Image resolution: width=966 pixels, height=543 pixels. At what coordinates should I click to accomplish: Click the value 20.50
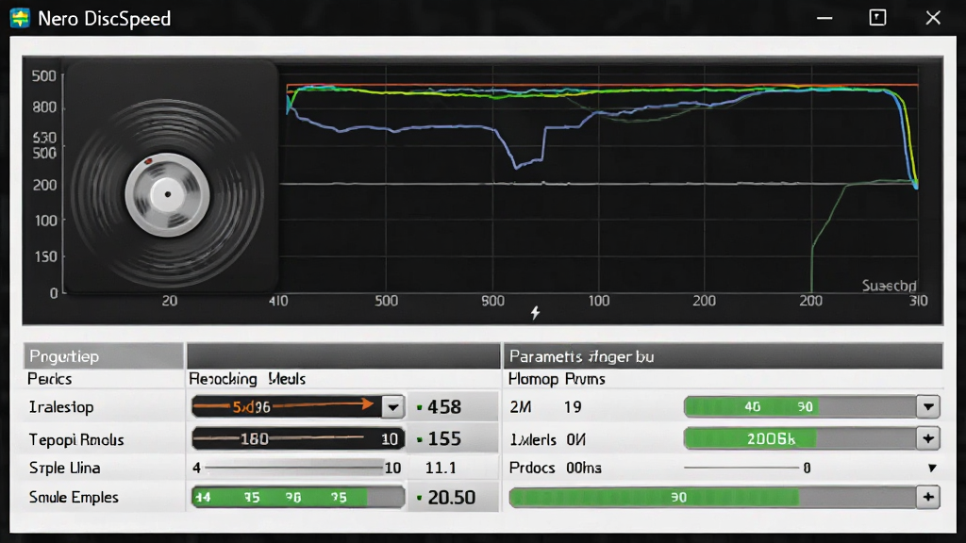[452, 498]
